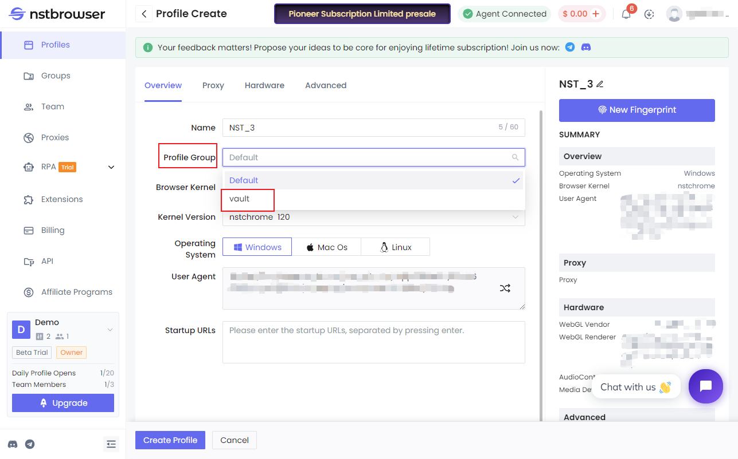This screenshot has width=738, height=459.
Task: Switch to the Proxy tab
Action: point(213,85)
